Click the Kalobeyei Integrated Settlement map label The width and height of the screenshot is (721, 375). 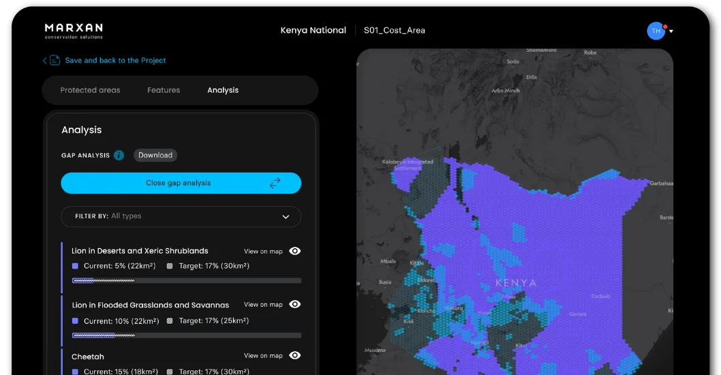tap(408, 165)
